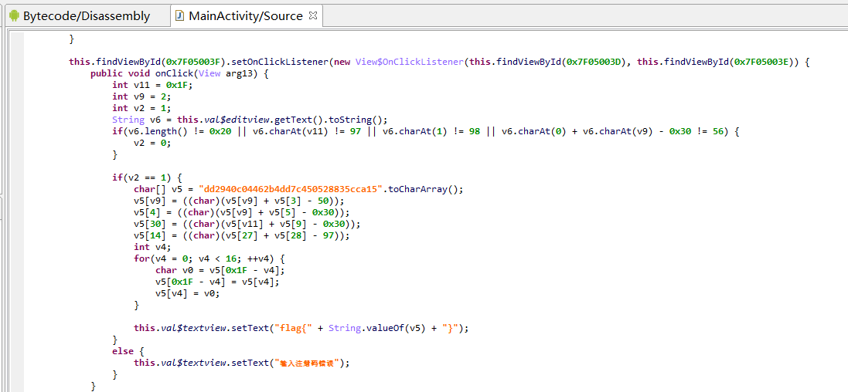Click the Android robot icon on Bytecode tab
The height and width of the screenshot is (392, 848).
pyautogui.click(x=13, y=15)
